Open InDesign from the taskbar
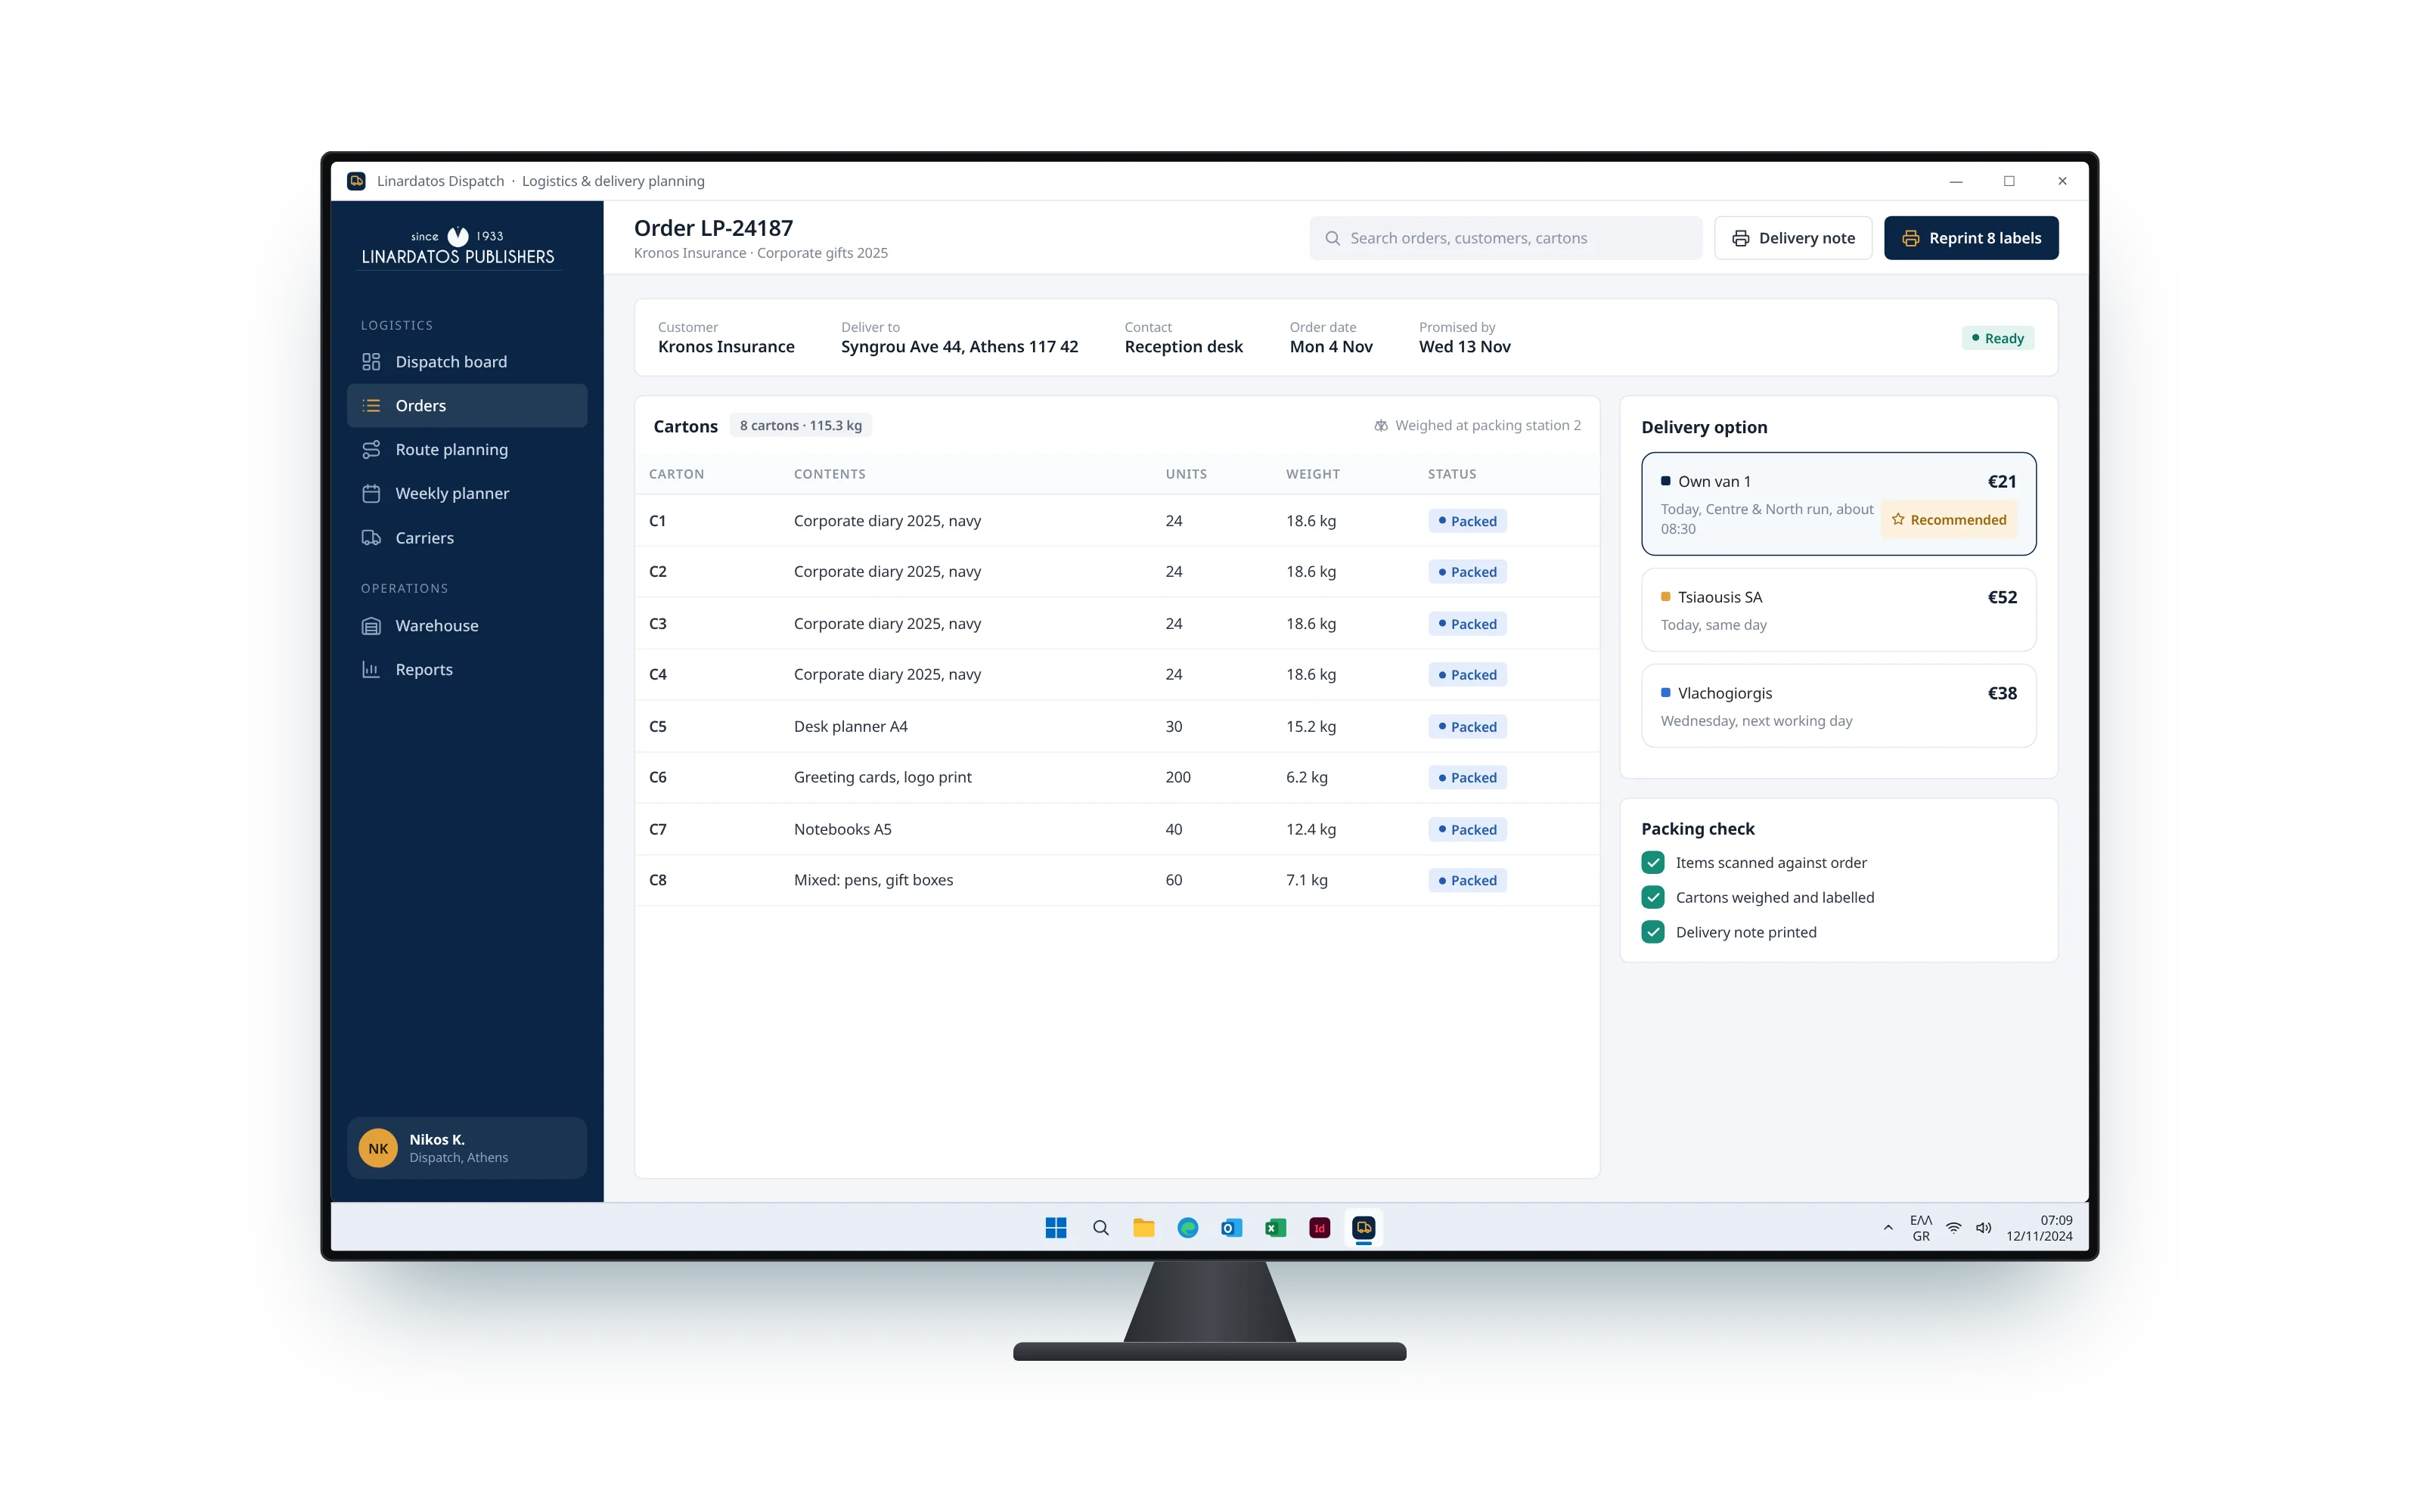 click(x=1320, y=1228)
